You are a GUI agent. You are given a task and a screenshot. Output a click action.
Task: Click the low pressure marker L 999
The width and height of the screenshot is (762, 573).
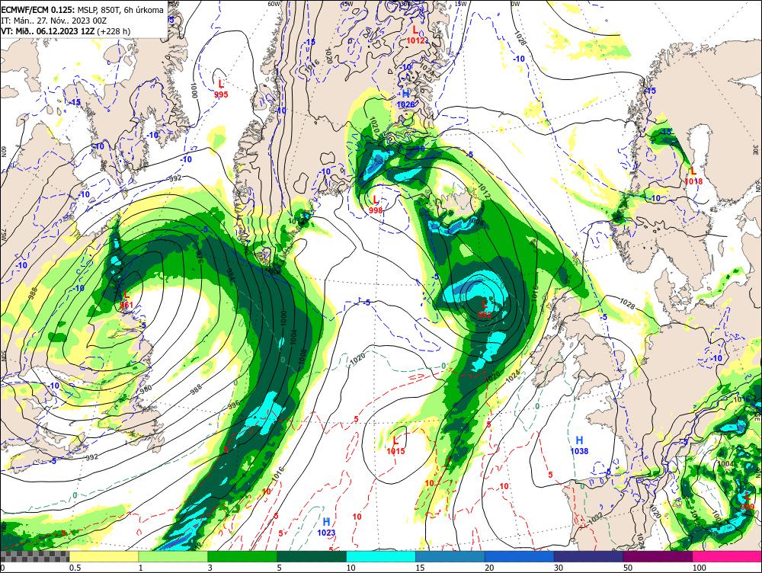tap(748, 501)
